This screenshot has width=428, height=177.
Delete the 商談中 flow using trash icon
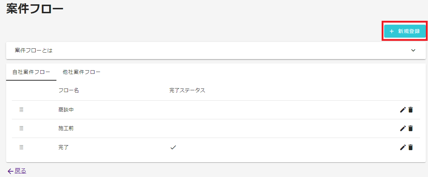[410, 110]
